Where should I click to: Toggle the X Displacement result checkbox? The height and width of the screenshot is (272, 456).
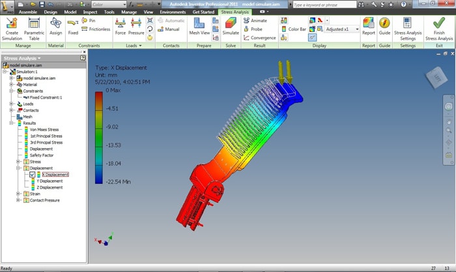point(33,175)
